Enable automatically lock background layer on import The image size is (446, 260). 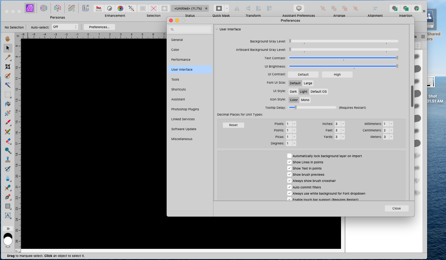click(x=289, y=156)
